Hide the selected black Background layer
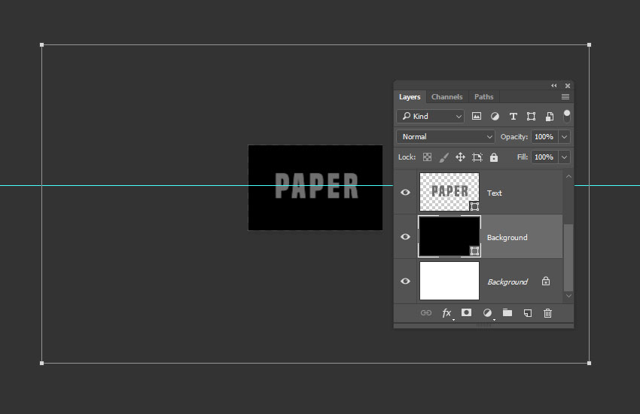This screenshot has width=640, height=414. pos(405,236)
